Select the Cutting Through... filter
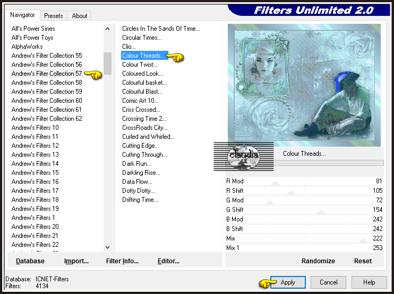The height and width of the screenshot is (294, 394). 144,155
